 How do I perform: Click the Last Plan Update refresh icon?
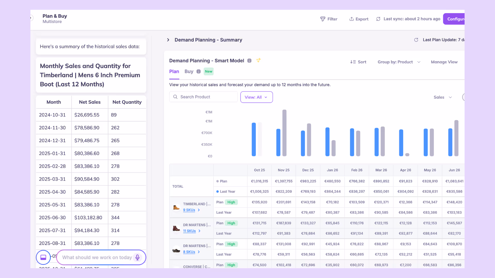click(x=416, y=40)
